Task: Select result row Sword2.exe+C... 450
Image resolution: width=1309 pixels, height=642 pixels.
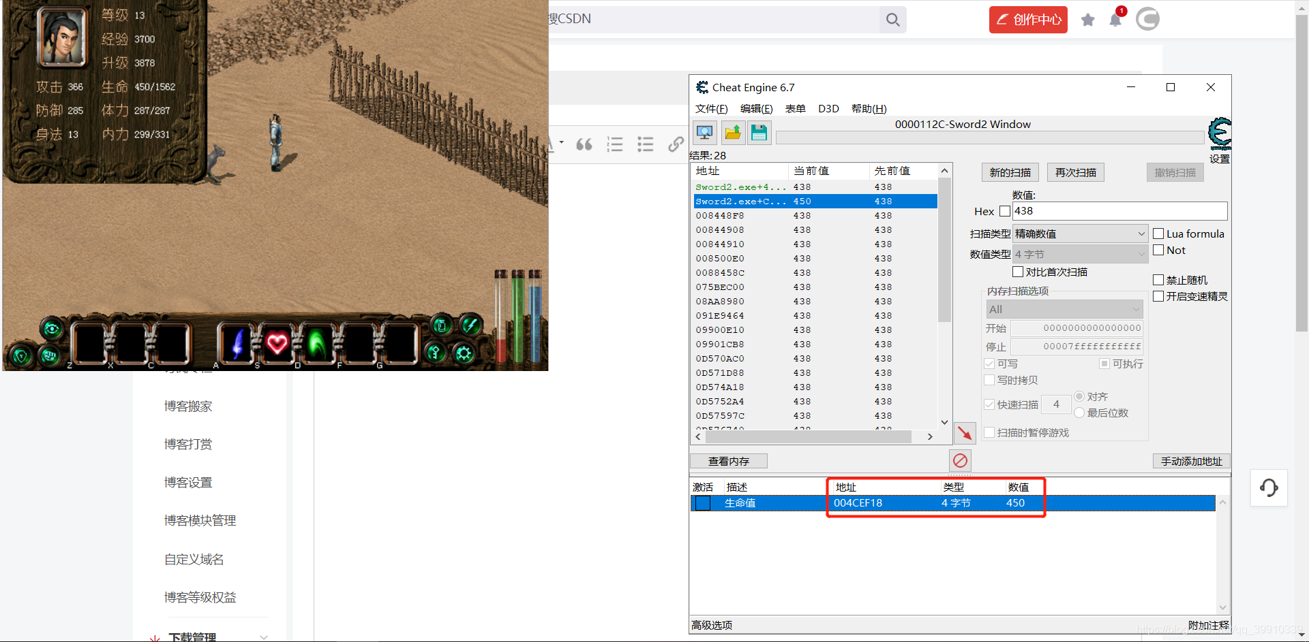Action: [815, 202]
